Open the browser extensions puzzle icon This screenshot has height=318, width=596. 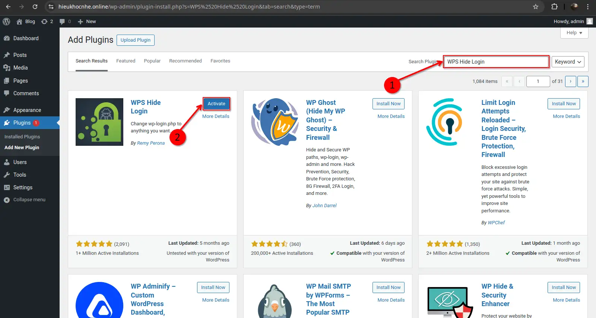pos(554,7)
